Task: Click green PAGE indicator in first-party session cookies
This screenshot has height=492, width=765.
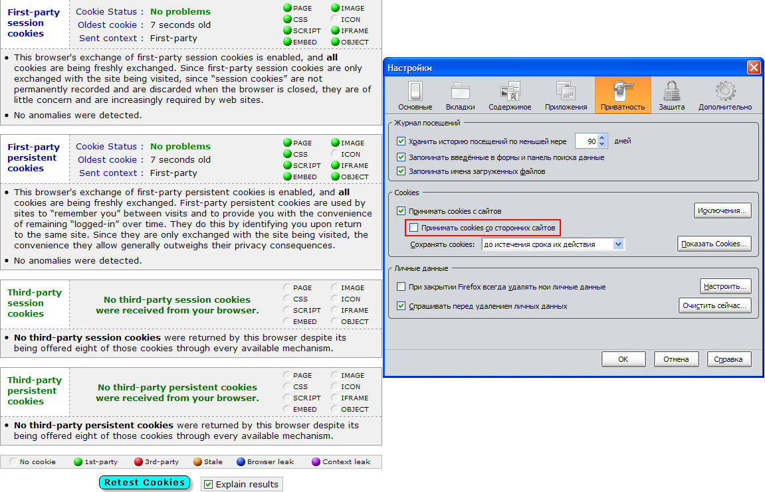Action: (x=287, y=8)
